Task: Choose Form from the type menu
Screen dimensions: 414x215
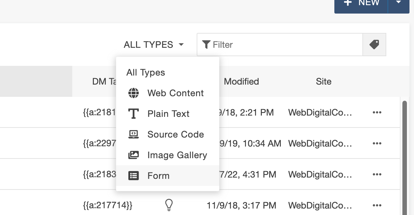Action: coord(158,176)
